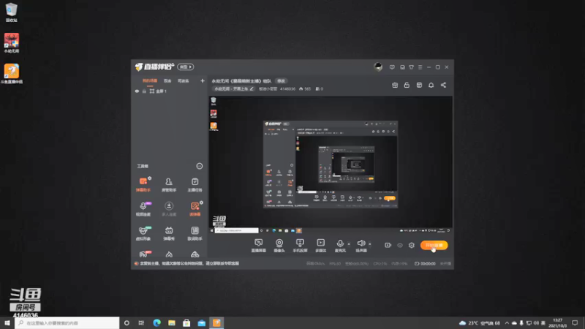Screen dimensions: 585x329
Task: Open the 弹幕秀 danmaku show tool
Action: 169,233
